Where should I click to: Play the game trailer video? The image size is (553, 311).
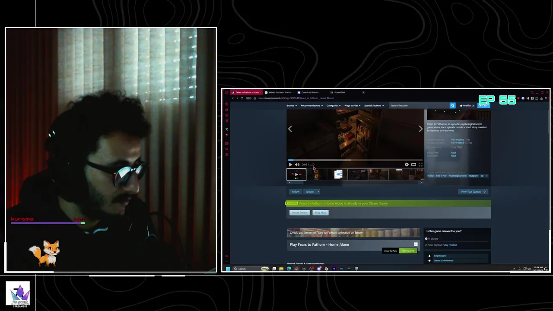290,165
